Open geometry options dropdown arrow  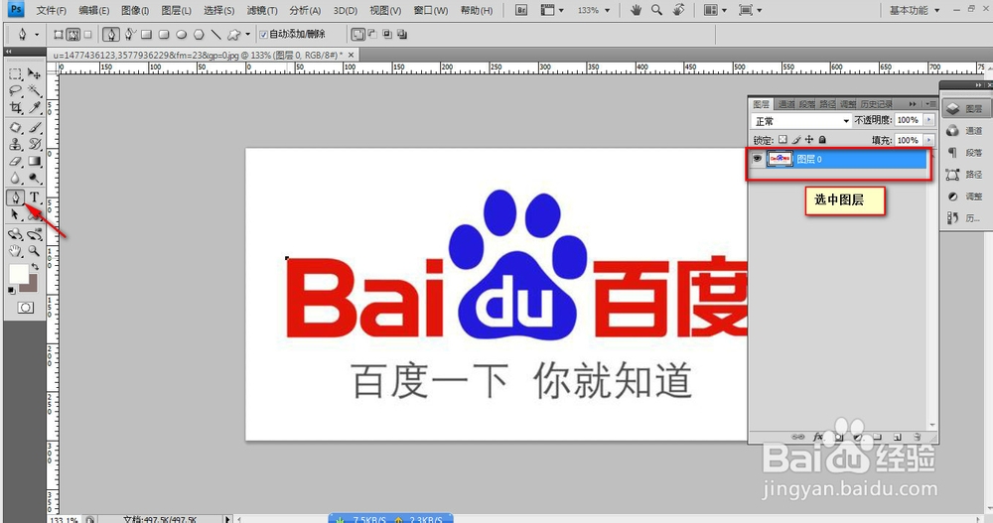(x=247, y=34)
